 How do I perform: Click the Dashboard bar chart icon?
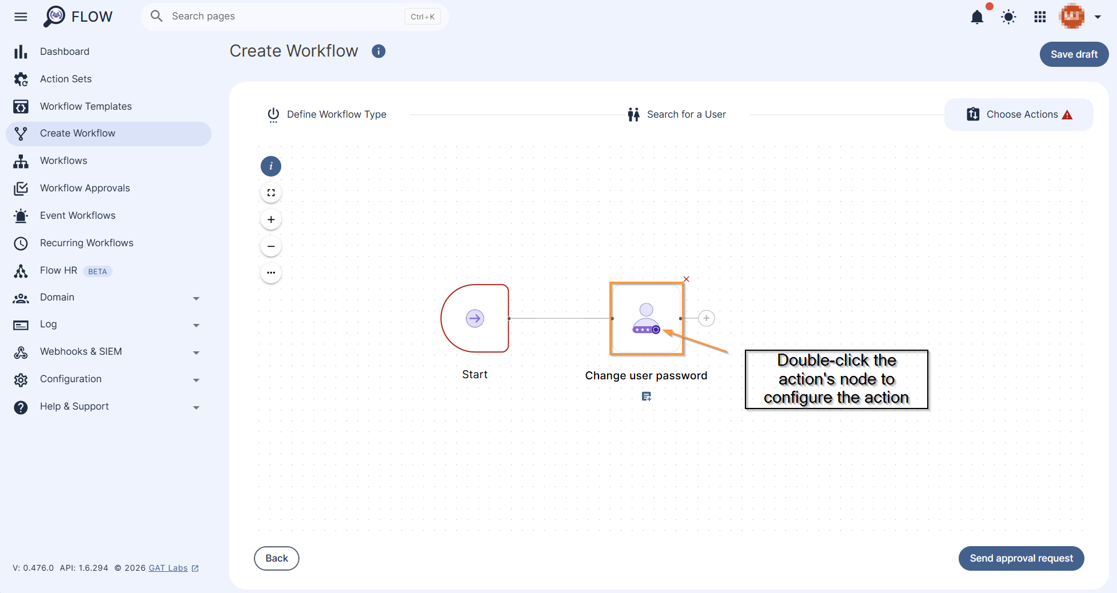(x=21, y=52)
